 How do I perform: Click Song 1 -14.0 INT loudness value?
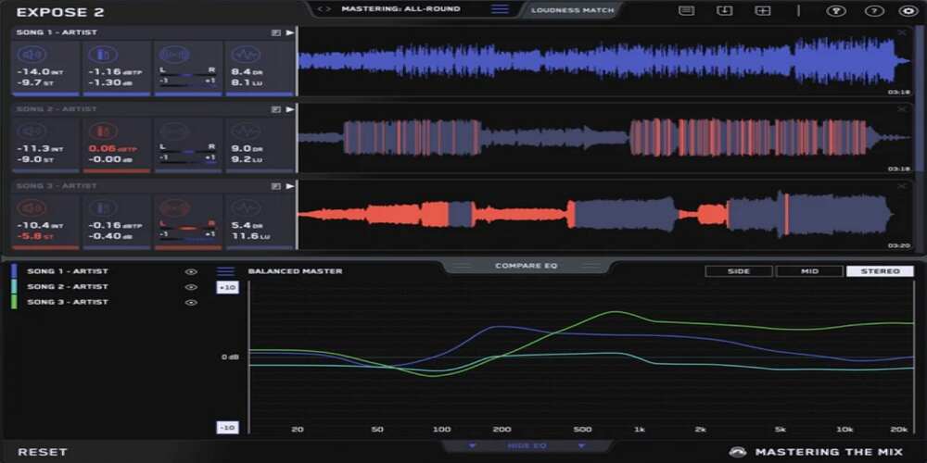coord(40,71)
